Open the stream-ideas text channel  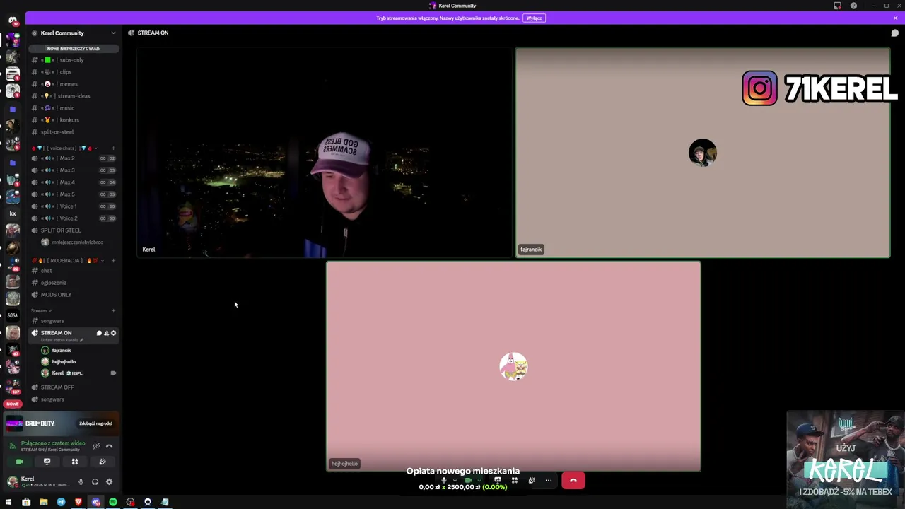pyautogui.click(x=73, y=96)
